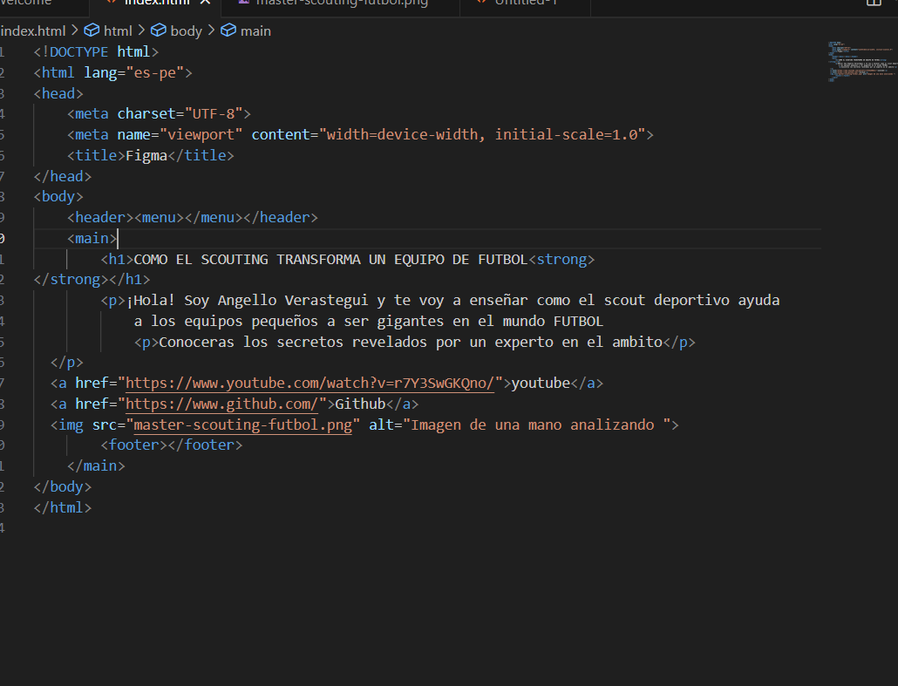The image size is (898, 686).
Task: Place cursor in <!DOCTYPE html> line
Action: 96,52
